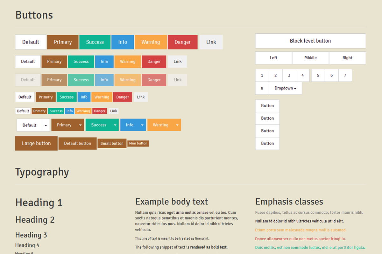This screenshot has width=382, height=254.
Task: Click orange text Etiam porta sem malesuada
Action: click(301, 230)
